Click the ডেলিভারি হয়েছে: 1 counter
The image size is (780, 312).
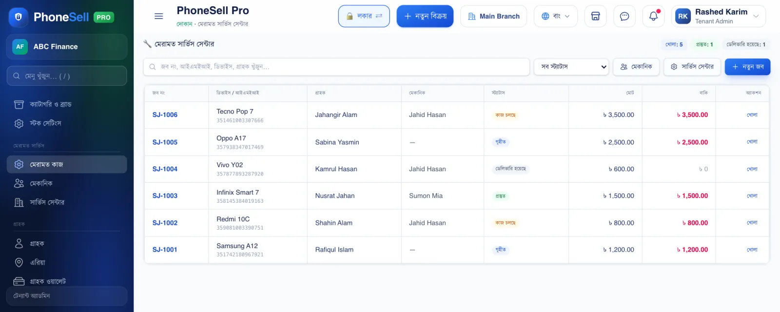746,44
